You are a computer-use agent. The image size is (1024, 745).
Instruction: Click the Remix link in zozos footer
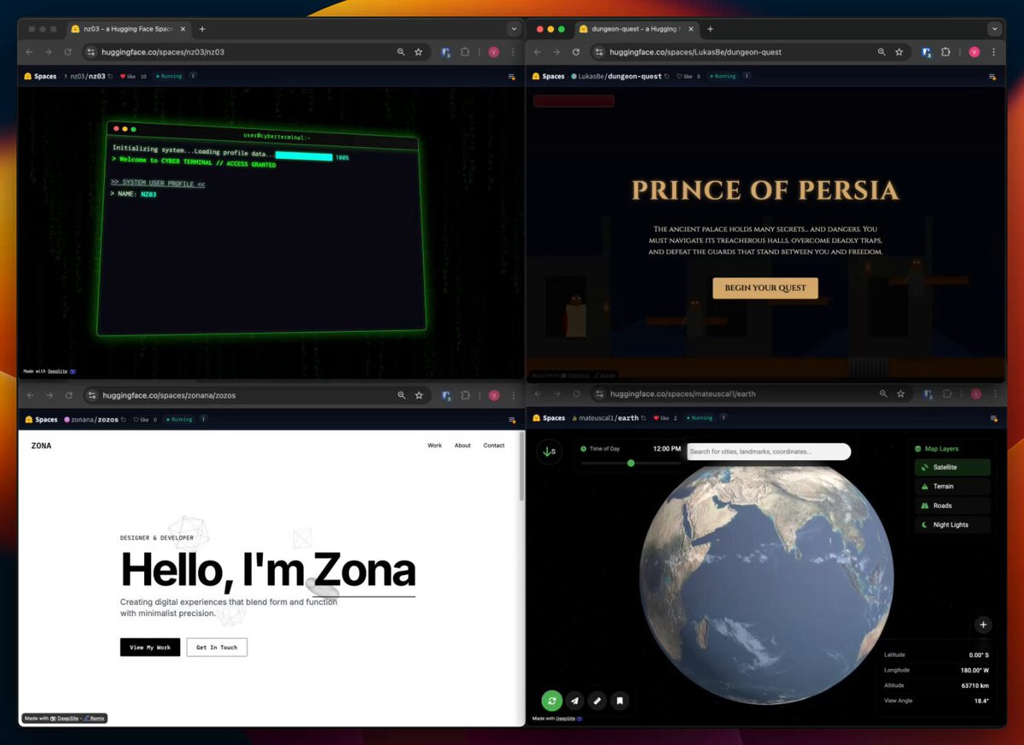click(95, 719)
